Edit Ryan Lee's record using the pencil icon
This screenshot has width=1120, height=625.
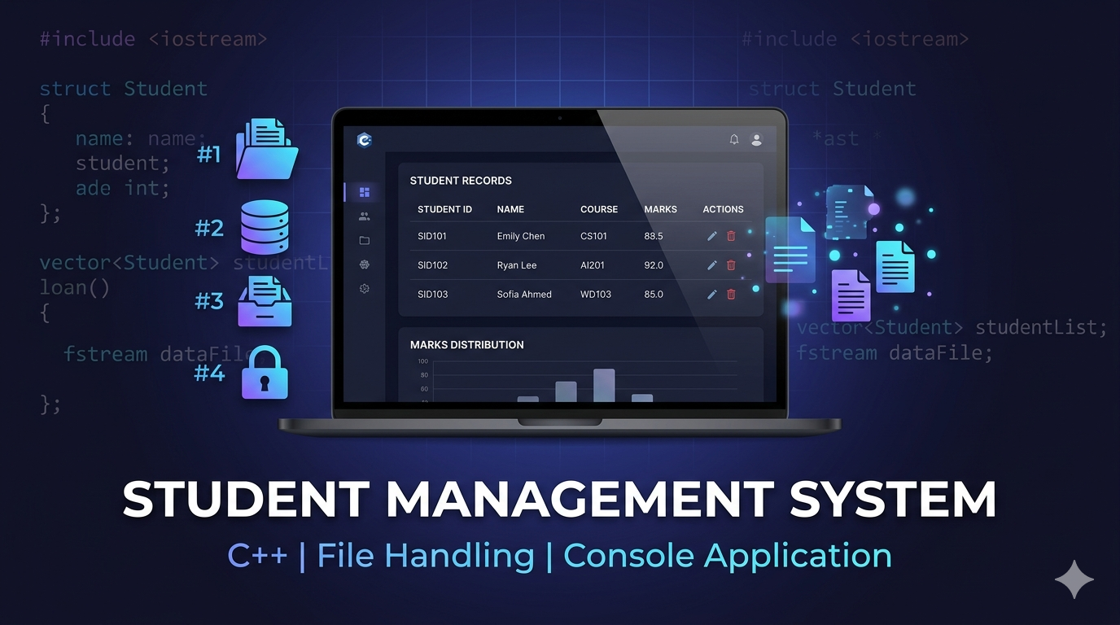[711, 264]
